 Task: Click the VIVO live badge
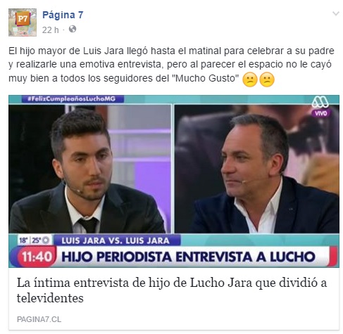click(320, 113)
